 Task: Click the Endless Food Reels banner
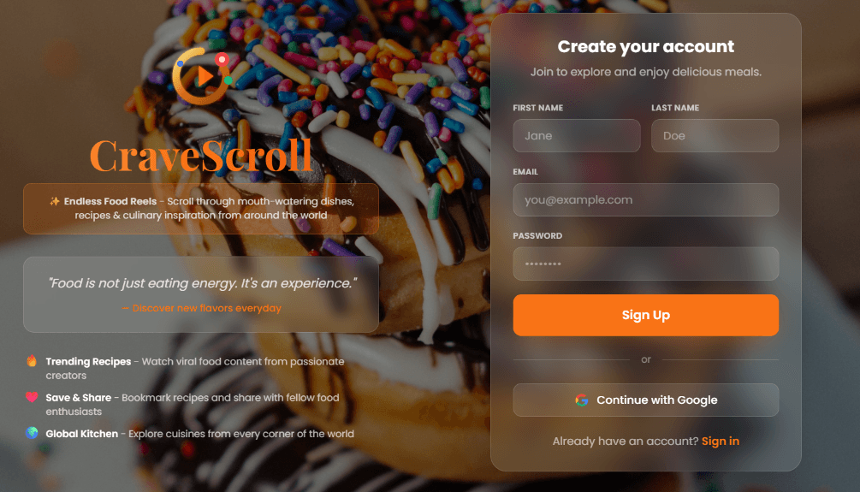(201, 209)
